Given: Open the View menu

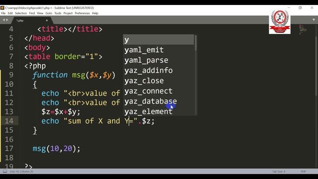Looking at the screenshot, I should click(40, 13).
